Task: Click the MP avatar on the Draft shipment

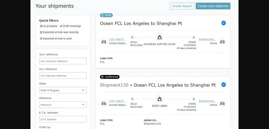Action: (223, 23)
